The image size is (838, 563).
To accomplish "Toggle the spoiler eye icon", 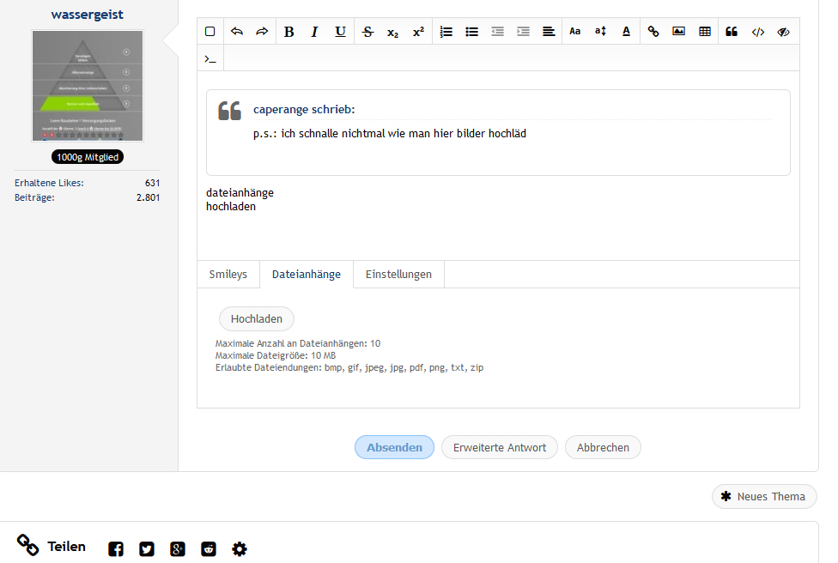I will pos(783,32).
